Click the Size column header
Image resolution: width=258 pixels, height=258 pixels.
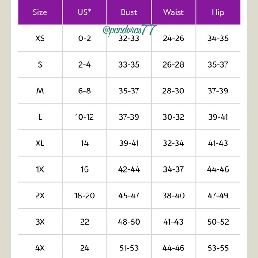[x=40, y=12]
